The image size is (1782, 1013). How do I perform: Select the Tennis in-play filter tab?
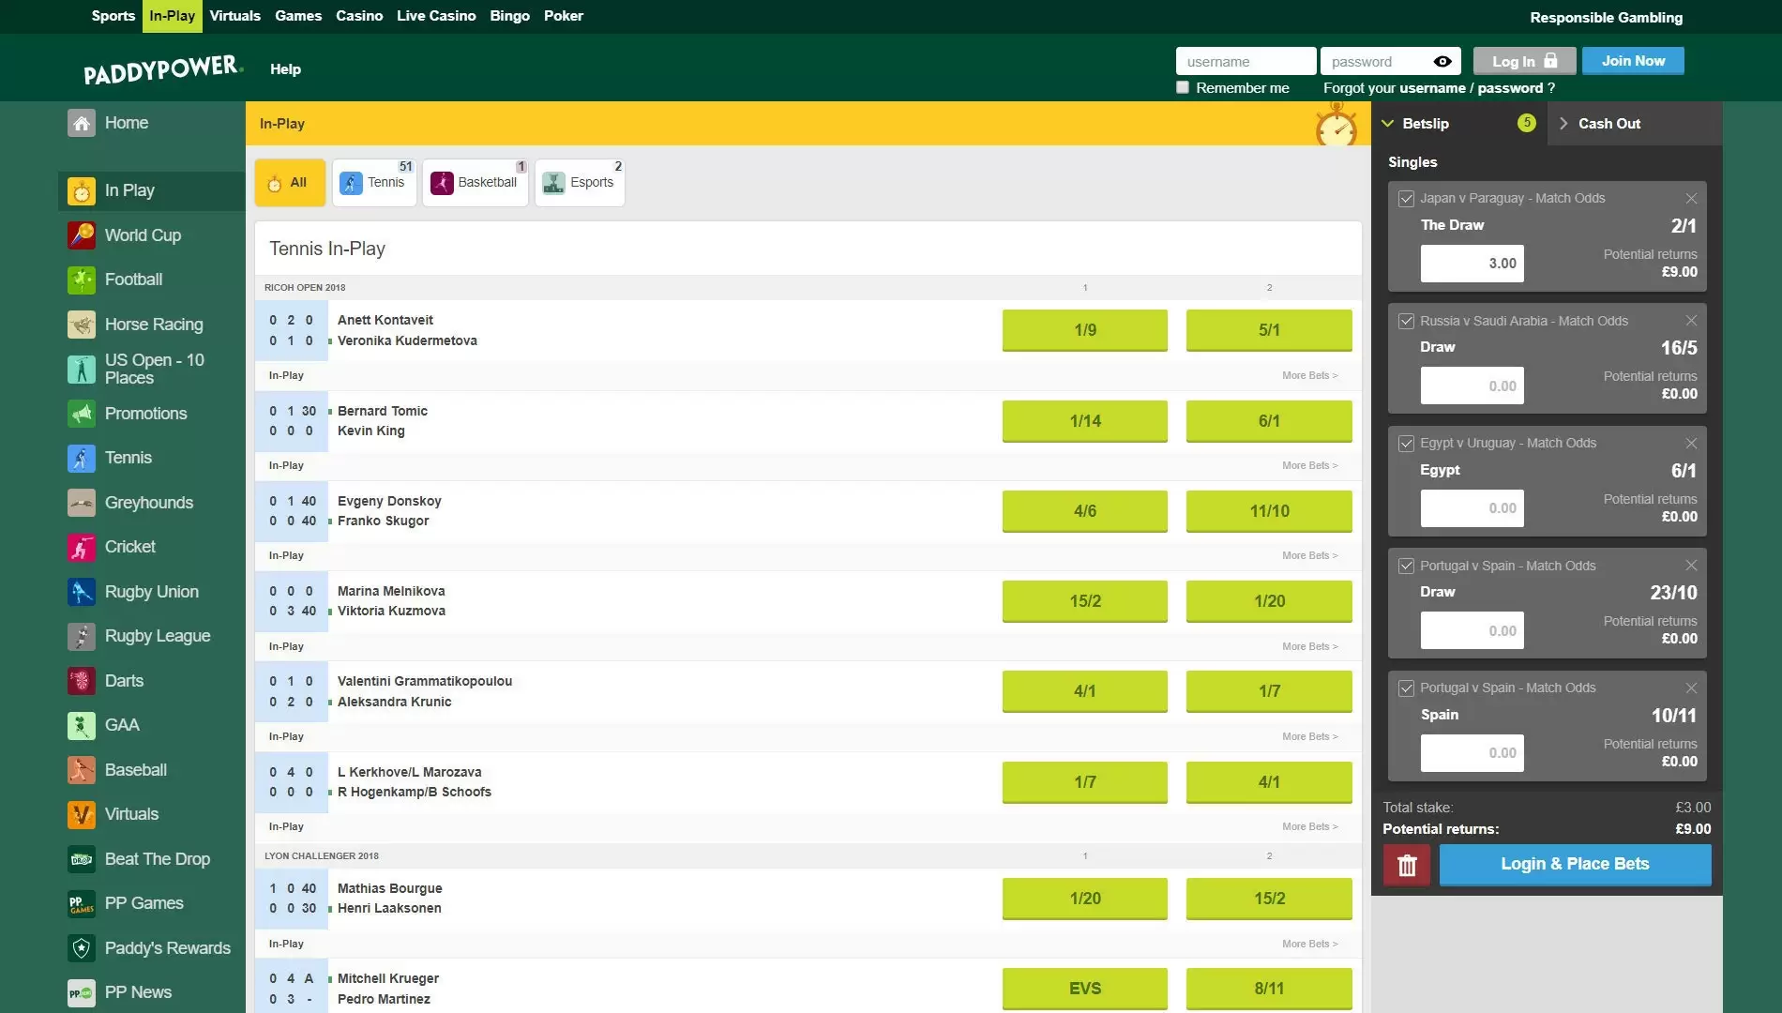click(x=374, y=183)
